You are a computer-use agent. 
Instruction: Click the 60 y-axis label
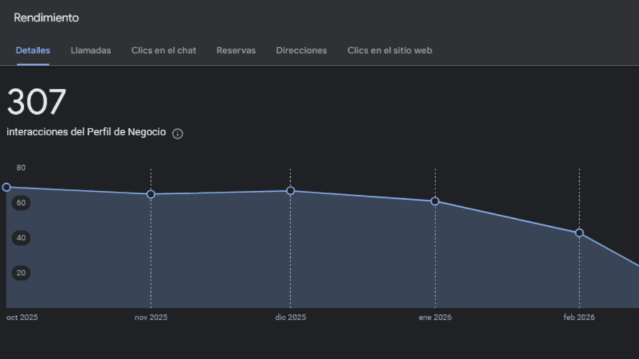click(x=21, y=203)
